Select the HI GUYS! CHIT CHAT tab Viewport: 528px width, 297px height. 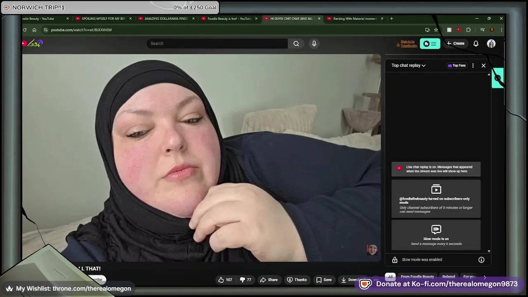(x=292, y=19)
